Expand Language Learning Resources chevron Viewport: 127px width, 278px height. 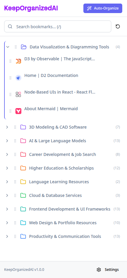[x=7, y=182]
